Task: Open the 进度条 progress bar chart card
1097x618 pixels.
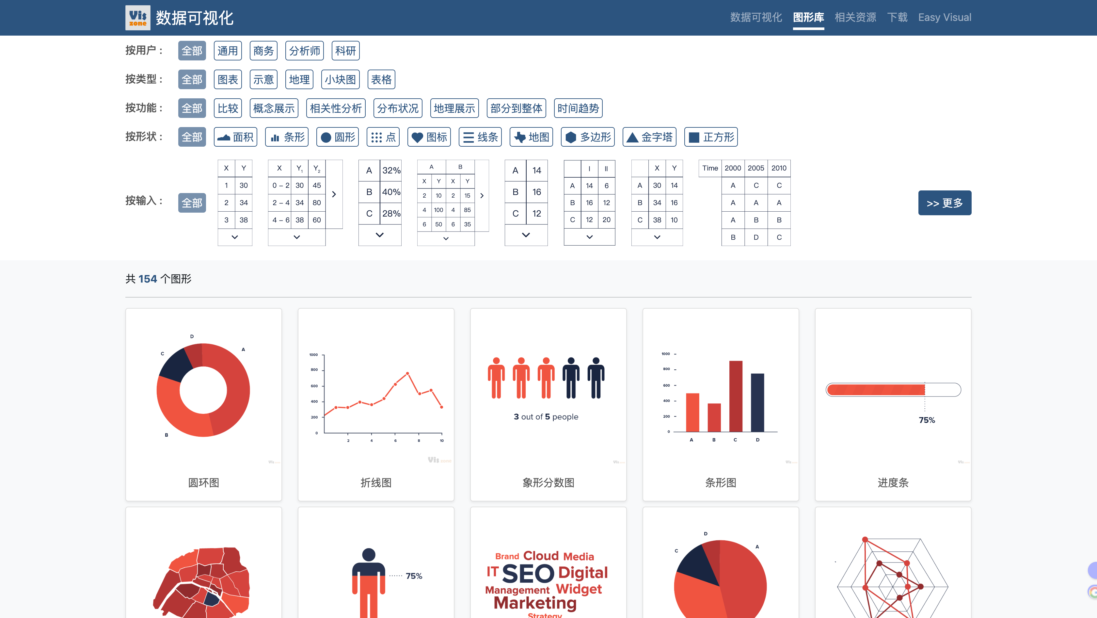Action: (893, 404)
